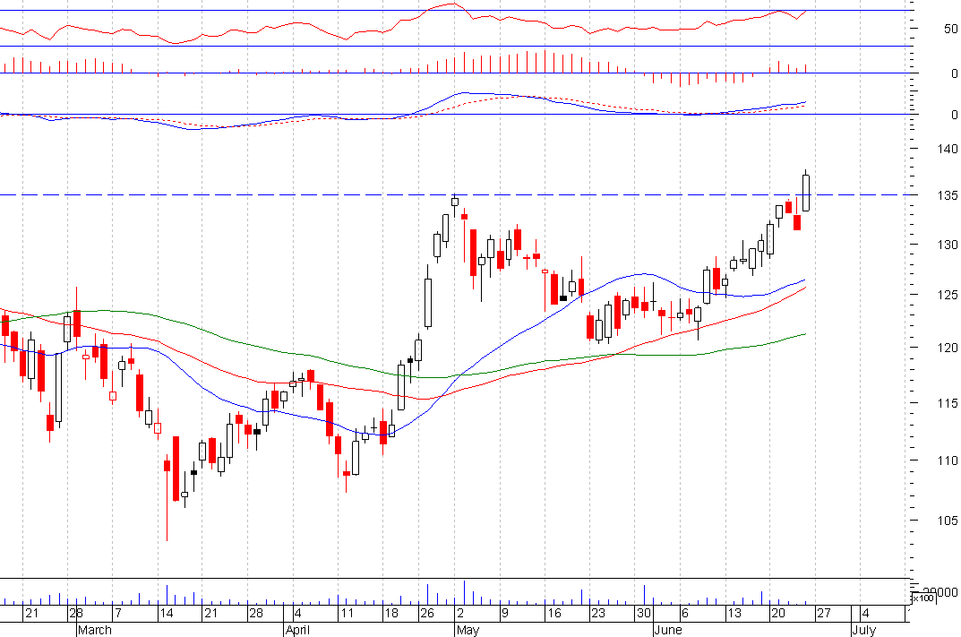Select the July month label
Image resolution: width=961 pixels, height=637 pixels.
coord(863,630)
